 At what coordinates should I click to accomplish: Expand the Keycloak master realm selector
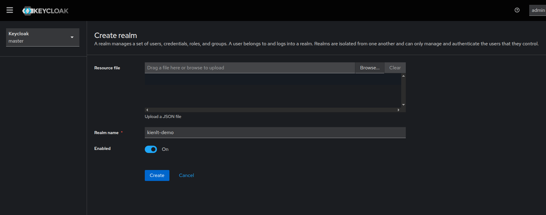coord(43,37)
